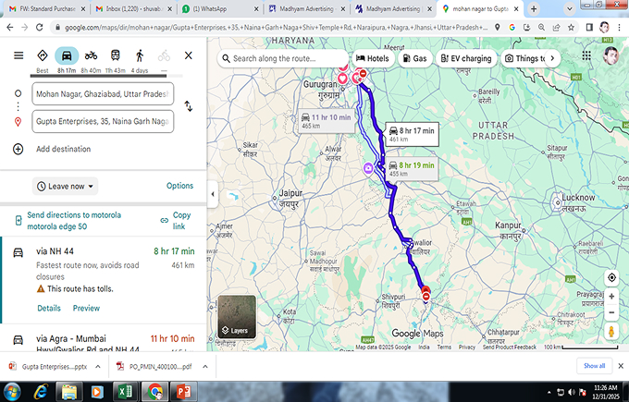Viewport: 629px width, 402px height.
Task: Open Terms link on map footer
Action: click(444, 347)
